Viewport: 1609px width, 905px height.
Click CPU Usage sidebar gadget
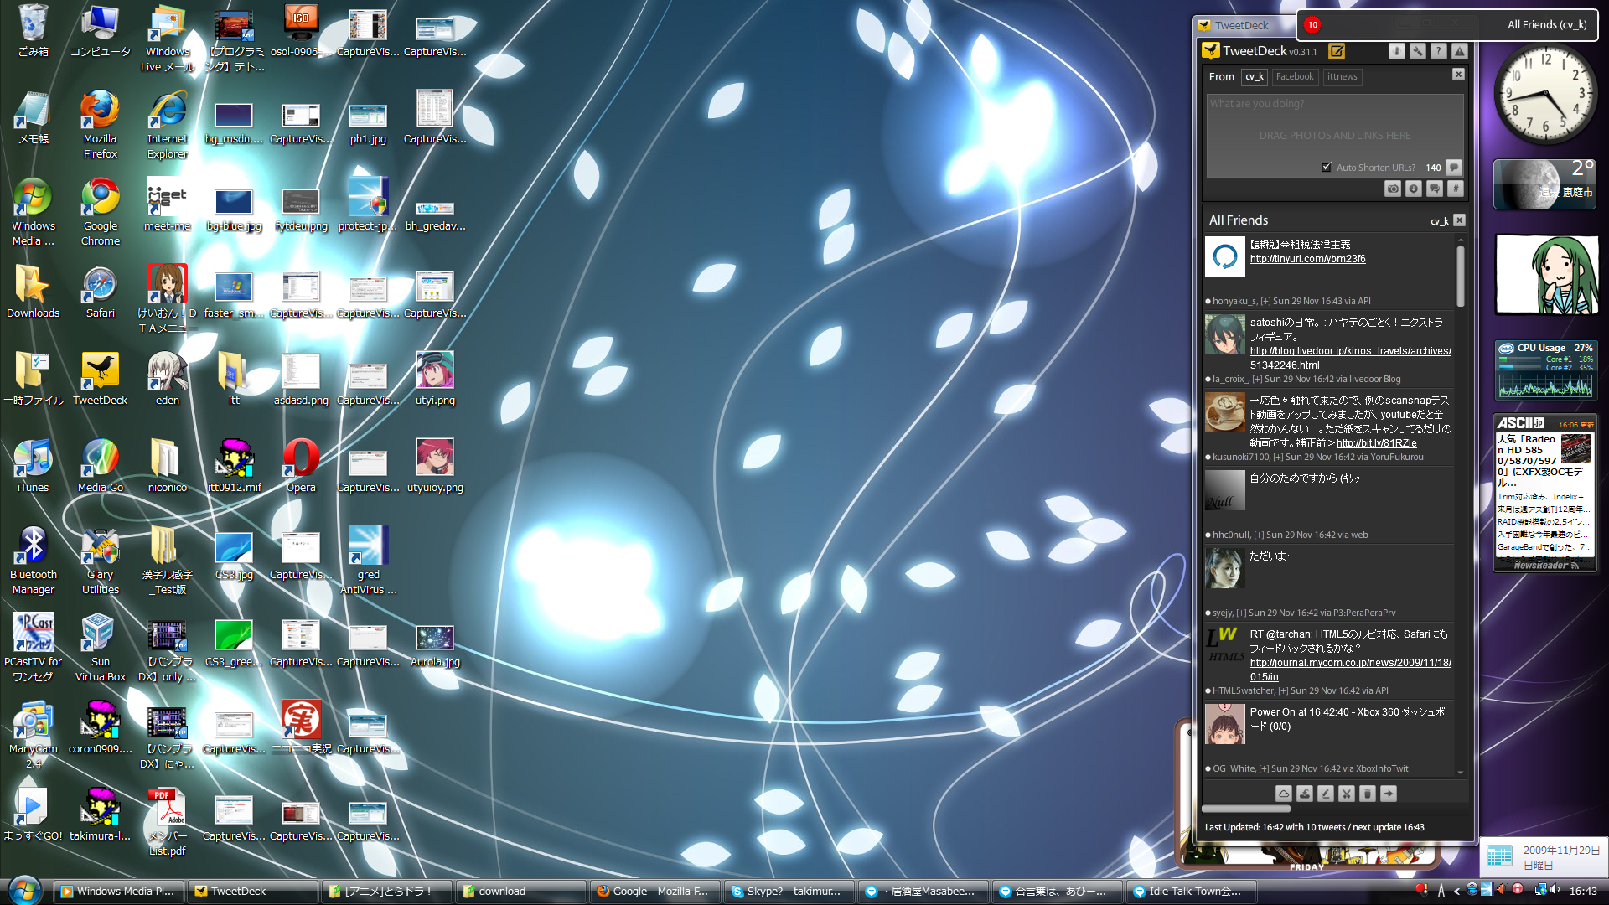(x=1545, y=370)
